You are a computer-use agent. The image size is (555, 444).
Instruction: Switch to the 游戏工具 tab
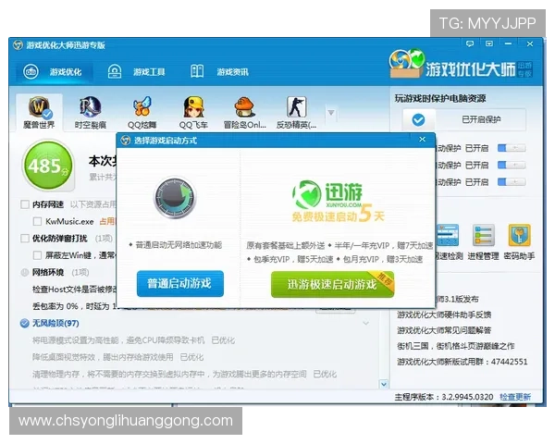[136, 72]
